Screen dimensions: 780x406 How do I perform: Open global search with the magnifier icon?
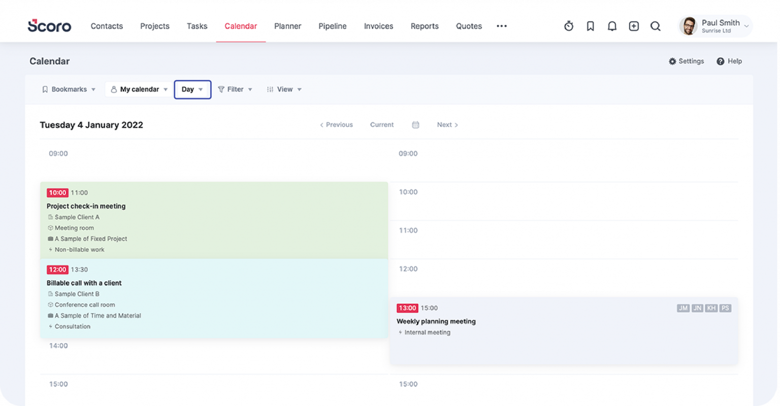656,26
